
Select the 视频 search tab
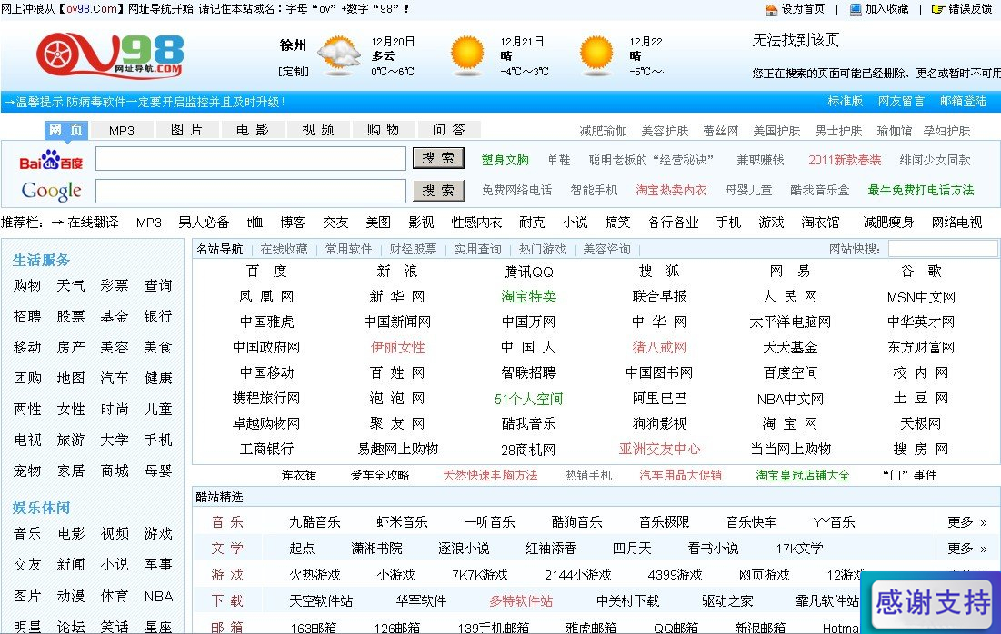318,130
